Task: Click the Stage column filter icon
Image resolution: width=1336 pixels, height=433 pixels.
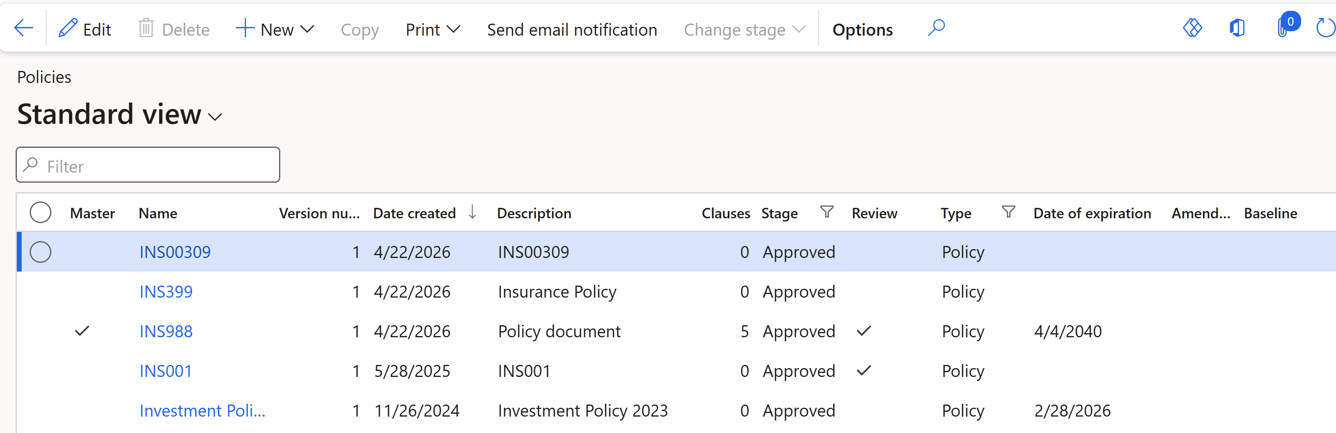Action: pos(827,212)
